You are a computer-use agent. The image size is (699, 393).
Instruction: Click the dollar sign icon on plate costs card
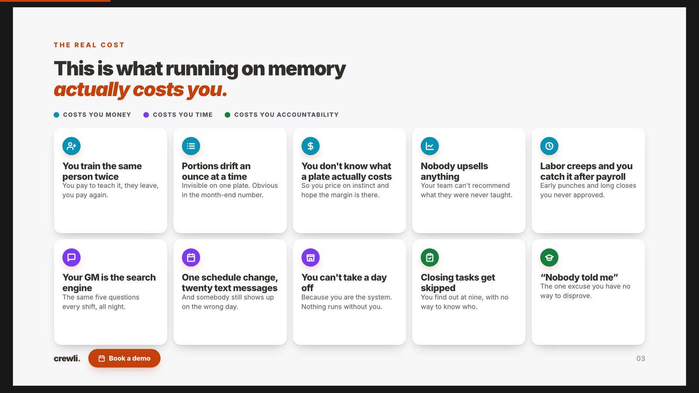click(x=310, y=146)
